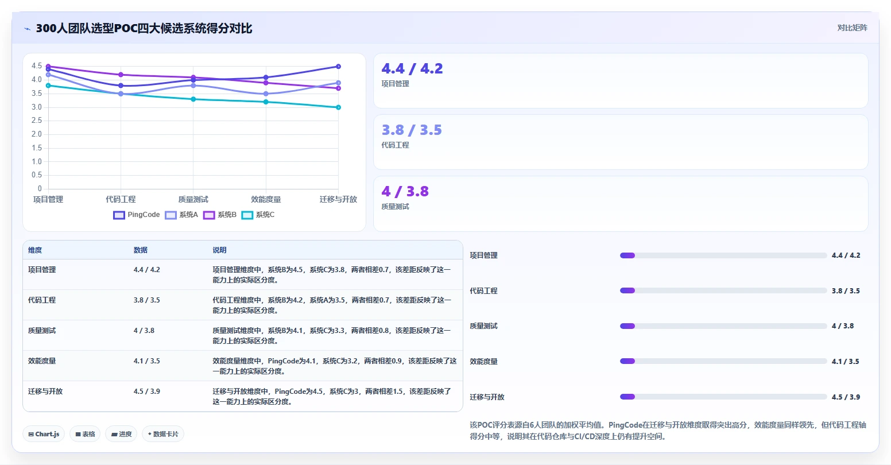
Task: Select table data cell 4.4 / 4.2
Action: tap(147, 270)
